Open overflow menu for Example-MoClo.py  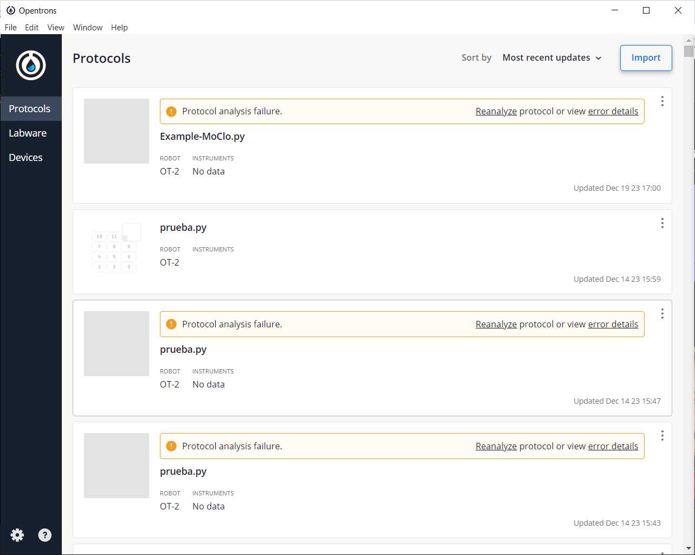click(x=662, y=101)
